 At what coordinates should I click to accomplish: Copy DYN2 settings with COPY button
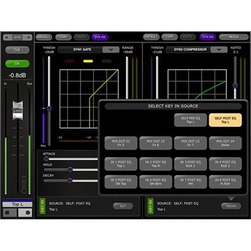[169, 37]
